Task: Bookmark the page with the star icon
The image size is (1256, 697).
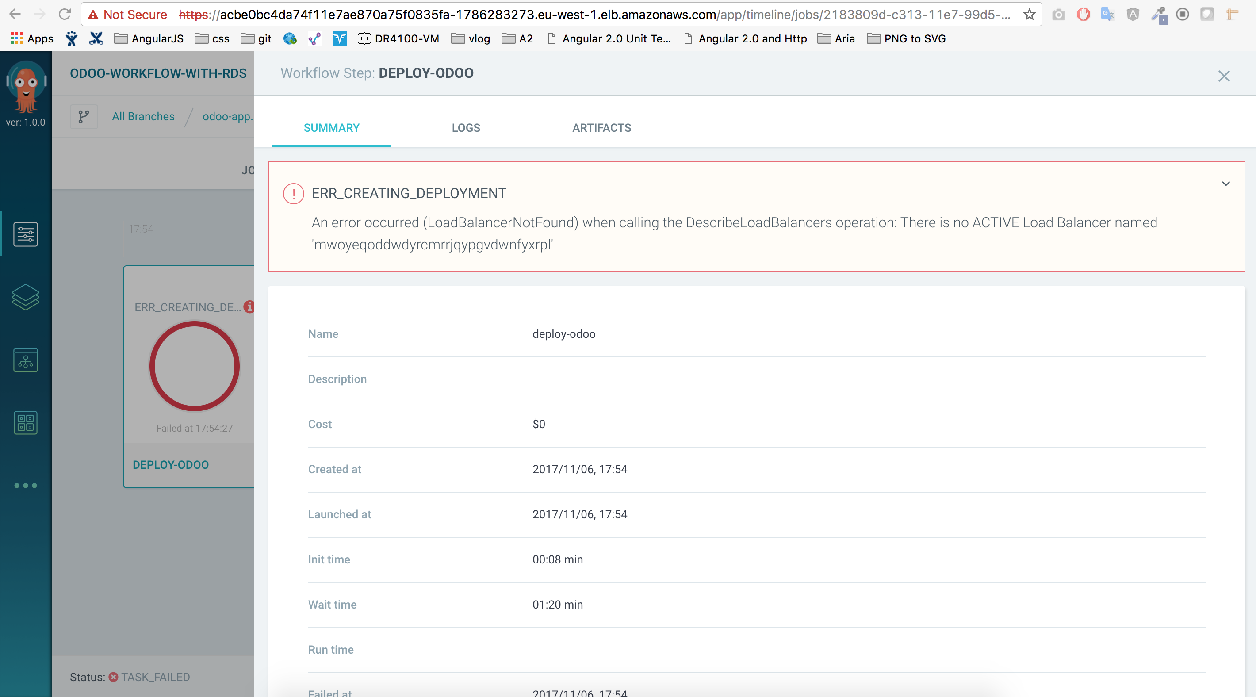Action: (x=1029, y=14)
